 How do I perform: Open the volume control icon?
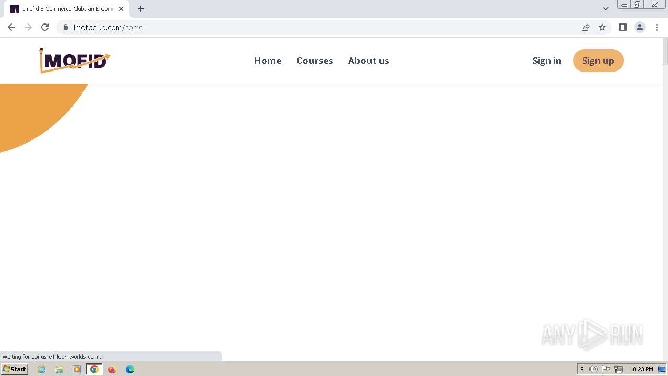pos(593,369)
